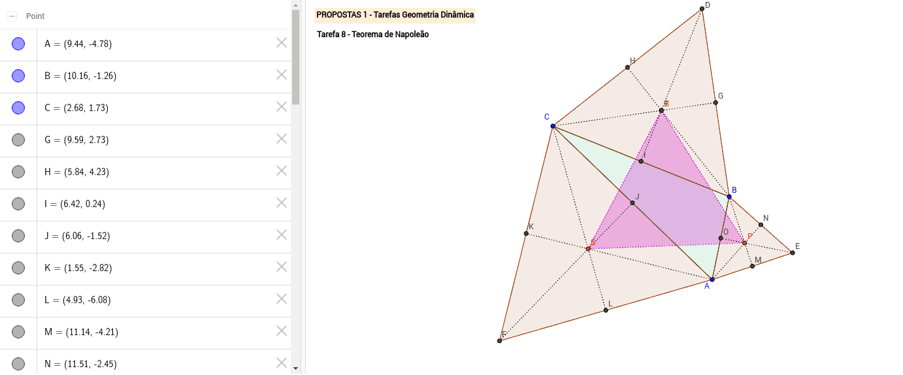Show point H using its visibility circle
The width and height of the screenshot is (903, 375).
coord(18,172)
